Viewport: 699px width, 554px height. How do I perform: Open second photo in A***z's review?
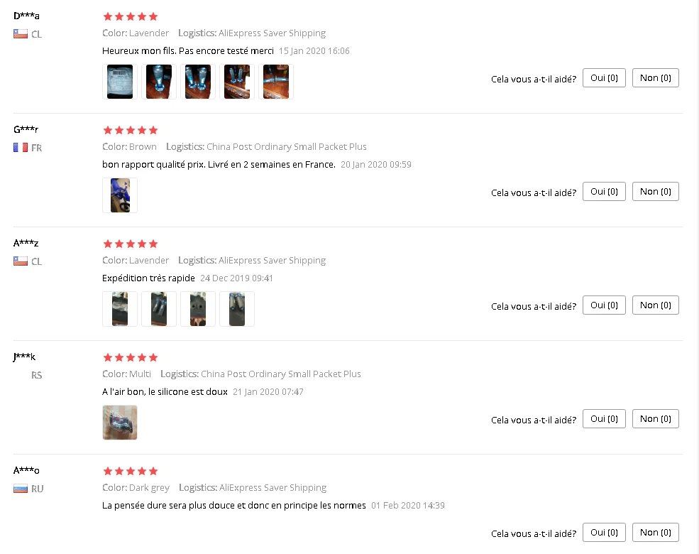pyautogui.click(x=159, y=309)
